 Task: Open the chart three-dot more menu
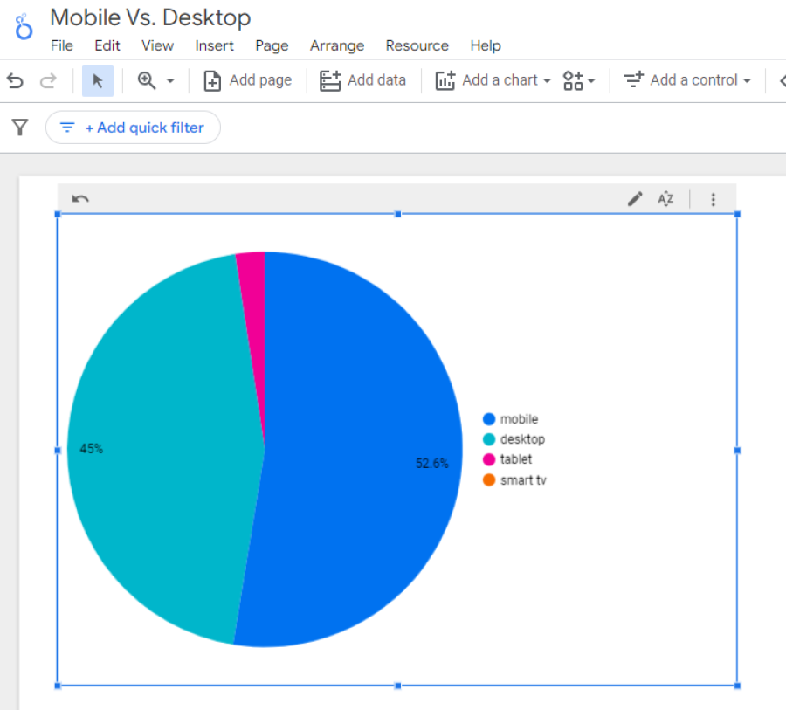pos(713,199)
